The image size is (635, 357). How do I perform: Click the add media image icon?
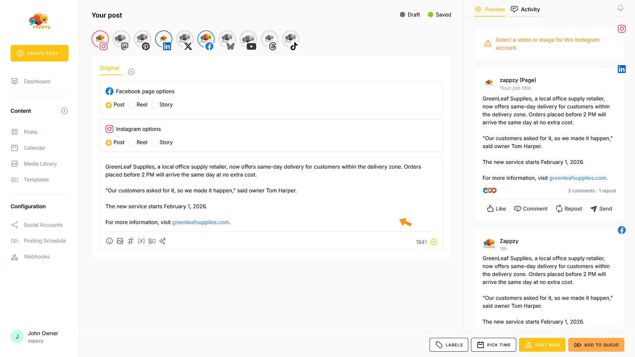(x=120, y=241)
